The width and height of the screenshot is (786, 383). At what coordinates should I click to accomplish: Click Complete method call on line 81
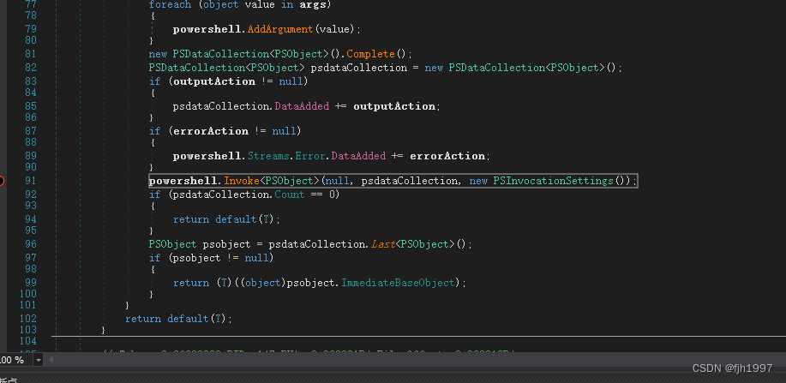[x=370, y=54]
